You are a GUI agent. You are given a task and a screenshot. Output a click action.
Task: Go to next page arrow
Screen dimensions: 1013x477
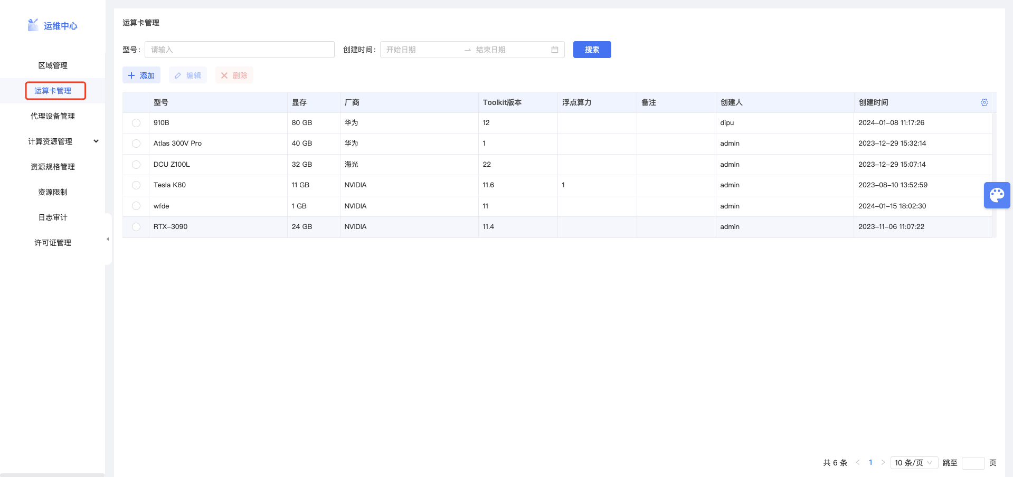point(883,462)
